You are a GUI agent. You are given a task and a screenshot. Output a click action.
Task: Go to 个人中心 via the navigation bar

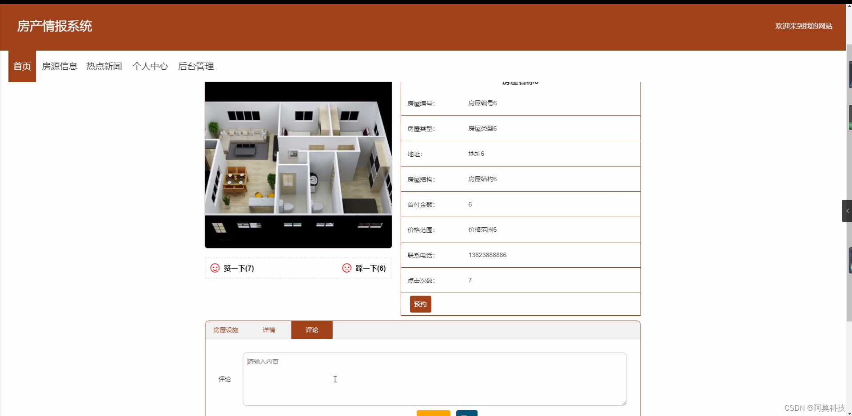(150, 66)
